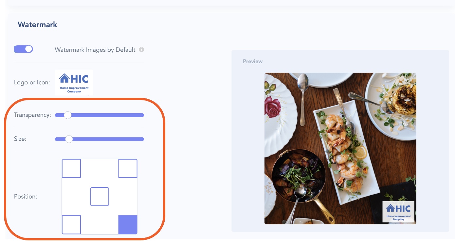Click the Position label
Screen dimensions: 455x244
point(26,197)
